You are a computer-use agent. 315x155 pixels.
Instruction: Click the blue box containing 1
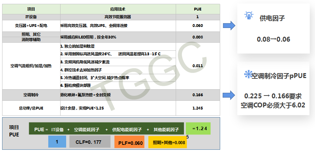(57, 142)
